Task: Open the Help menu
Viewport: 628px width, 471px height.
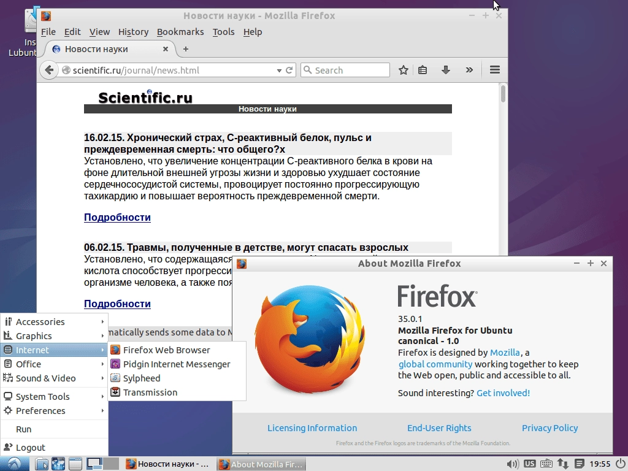Action: 253,32
